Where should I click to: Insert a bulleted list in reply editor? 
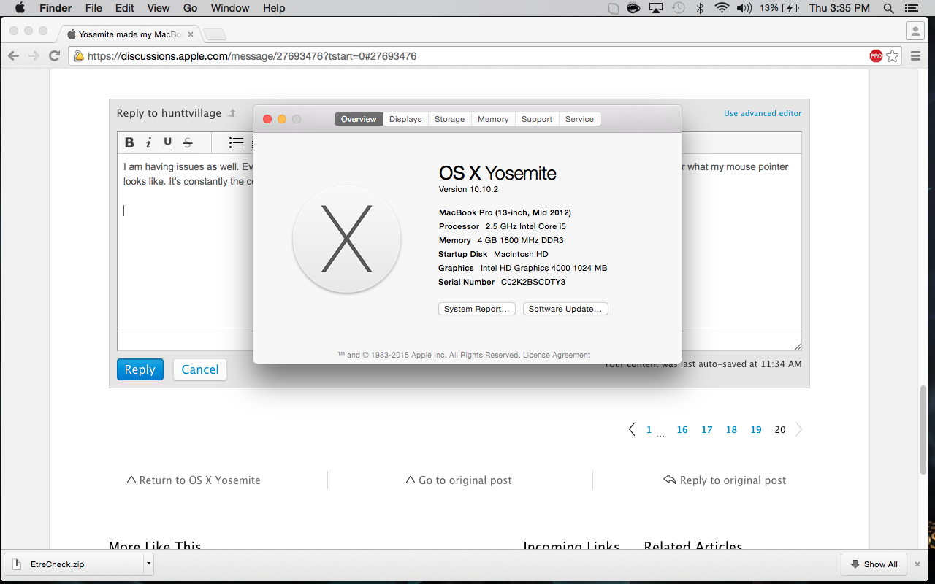point(236,143)
